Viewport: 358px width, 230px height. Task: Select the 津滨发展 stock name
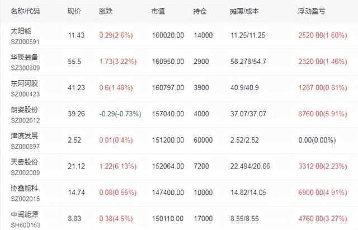point(25,135)
